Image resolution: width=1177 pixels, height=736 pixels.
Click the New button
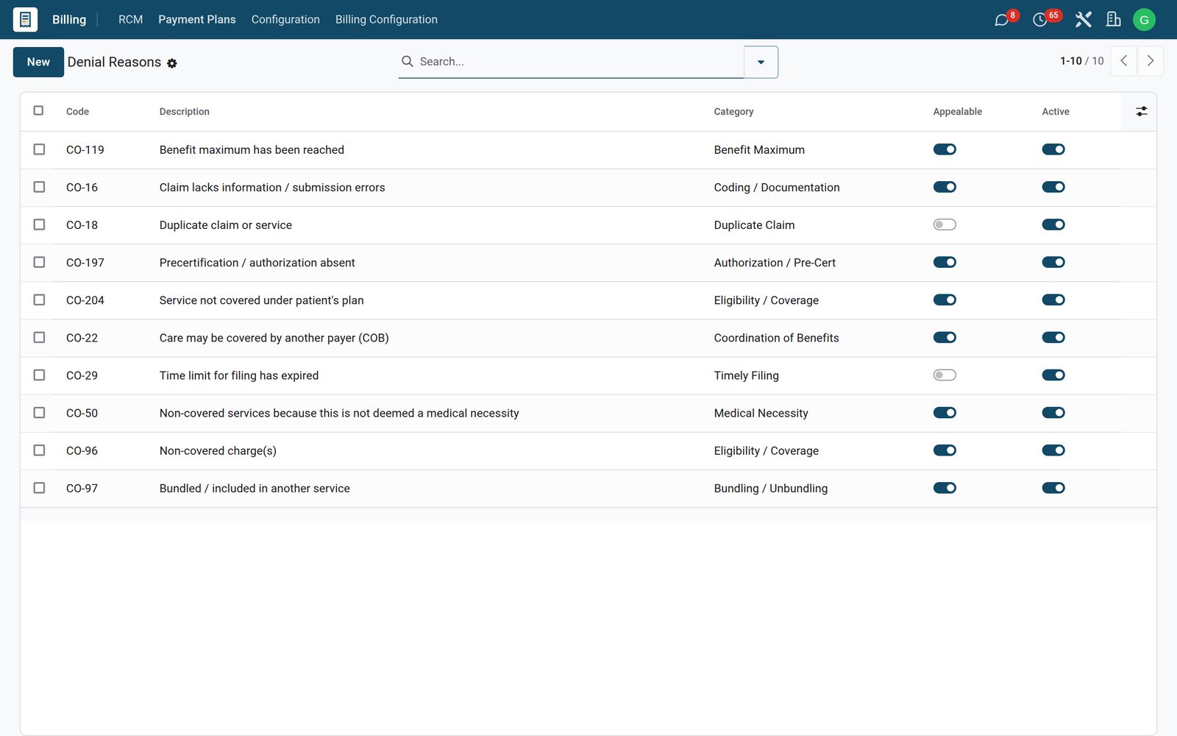(x=38, y=62)
